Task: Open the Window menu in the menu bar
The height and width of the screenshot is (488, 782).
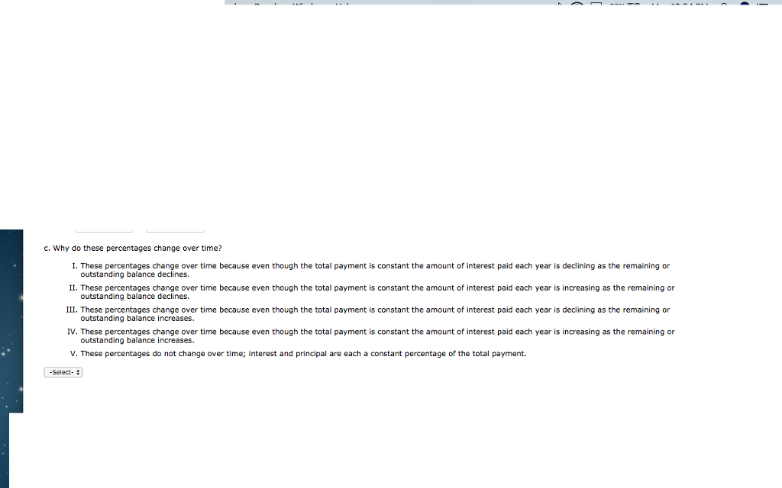Action: [x=307, y=3]
